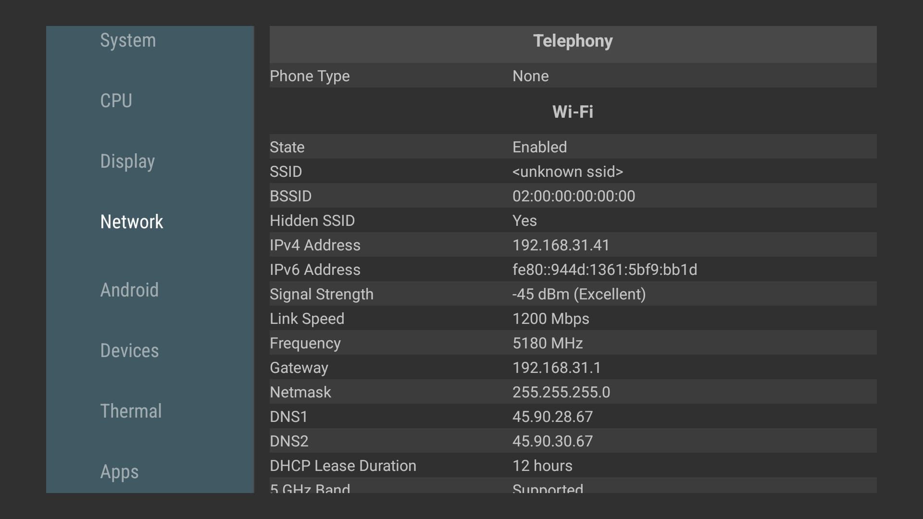This screenshot has height=519, width=923.
Task: Select the Wi-Fi State row
Action: (x=573, y=147)
